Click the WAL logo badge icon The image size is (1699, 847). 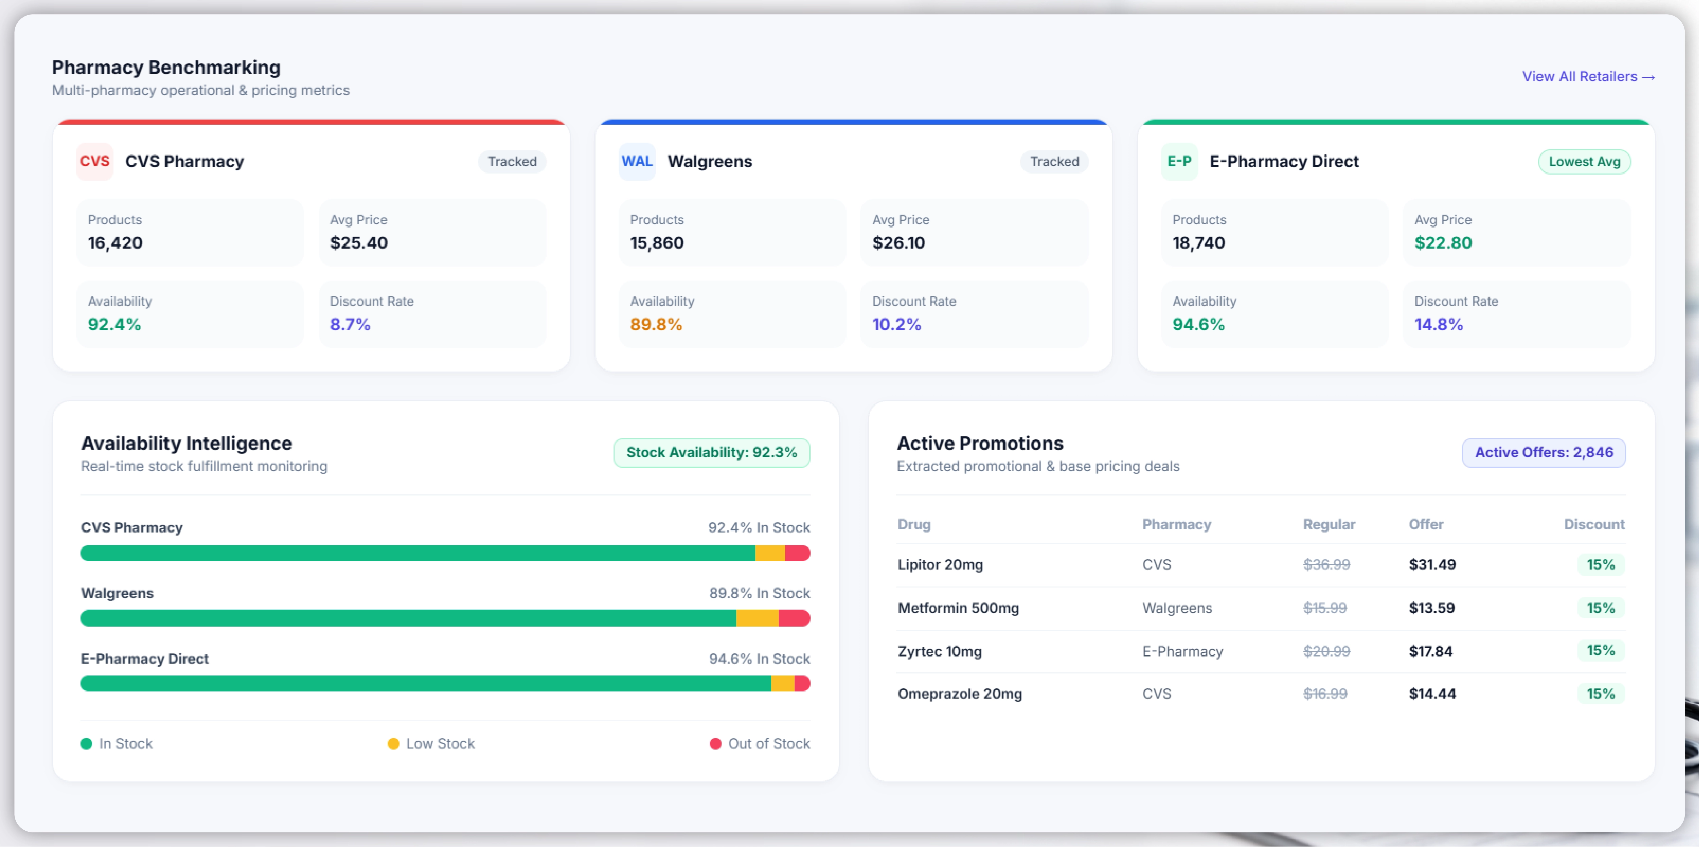[x=637, y=162]
